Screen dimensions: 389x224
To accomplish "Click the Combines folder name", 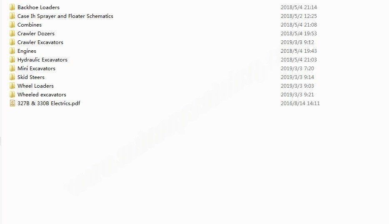I will click(x=30, y=25).
